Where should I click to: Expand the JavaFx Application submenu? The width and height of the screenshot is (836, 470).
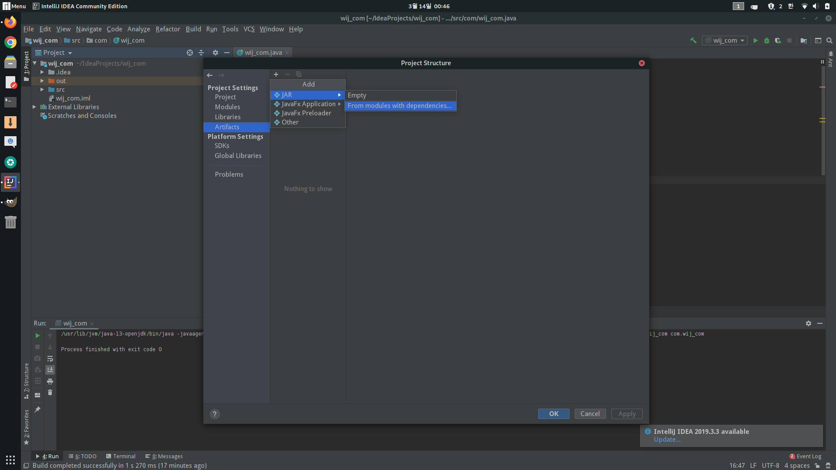pyautogui.click(x=308, y=104)
